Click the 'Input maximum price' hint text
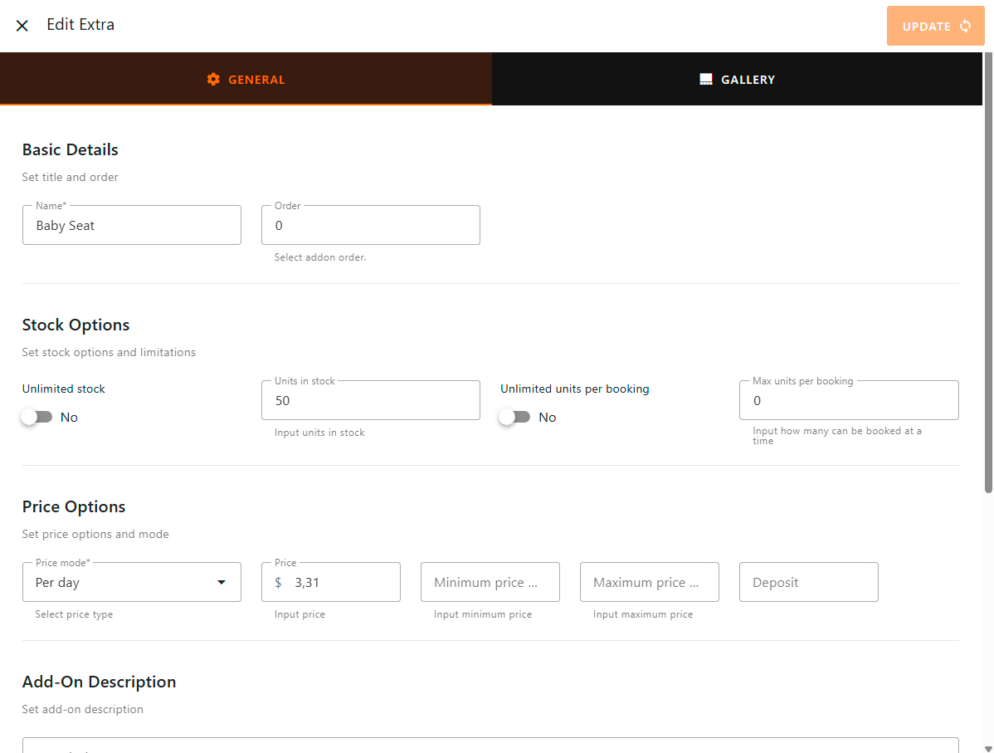The height and width of the screenshot is (753, 994). click(643, 614)
